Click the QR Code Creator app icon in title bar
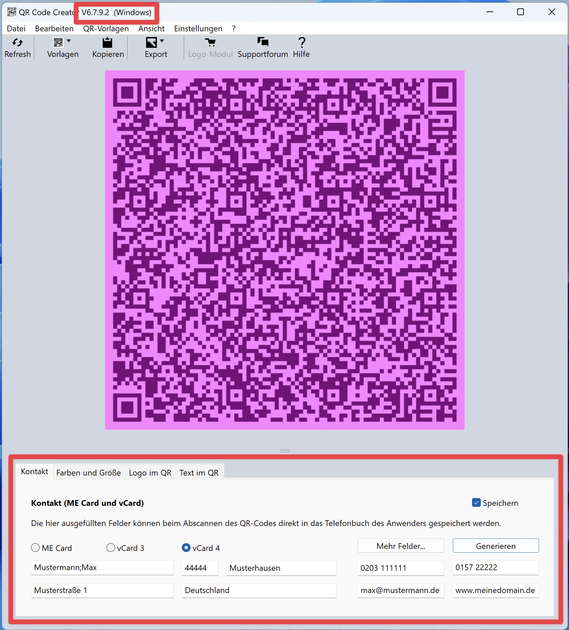 click(x=11, y=12)
